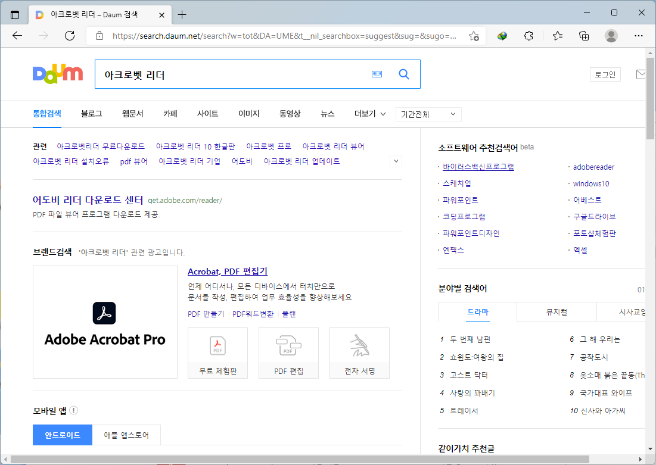Click the 모바일 앱 info exclamation icon
The image size is (656, 465).
pyautogui.click(x=74, y=410)
